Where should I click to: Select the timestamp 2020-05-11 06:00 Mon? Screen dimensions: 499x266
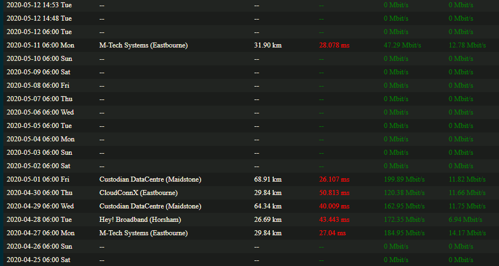[x=40, y=45]
